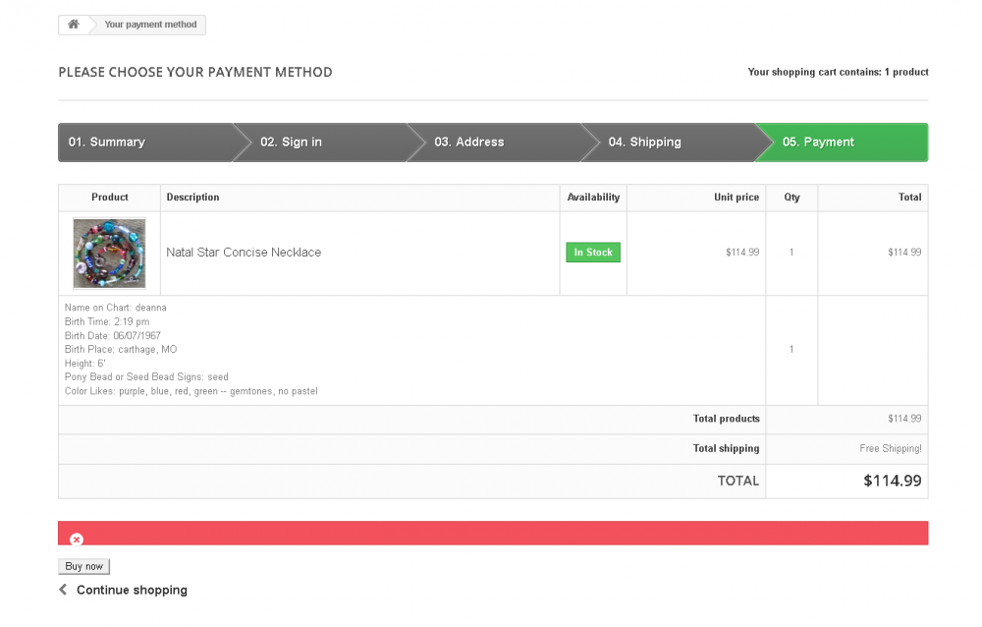Return to the 02. Sign in step
The width and height of the screenshot is (982, 627).
click(291, 142)
